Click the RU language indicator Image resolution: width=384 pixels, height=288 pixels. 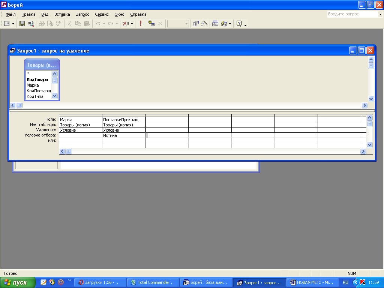[x=345, y=282]
